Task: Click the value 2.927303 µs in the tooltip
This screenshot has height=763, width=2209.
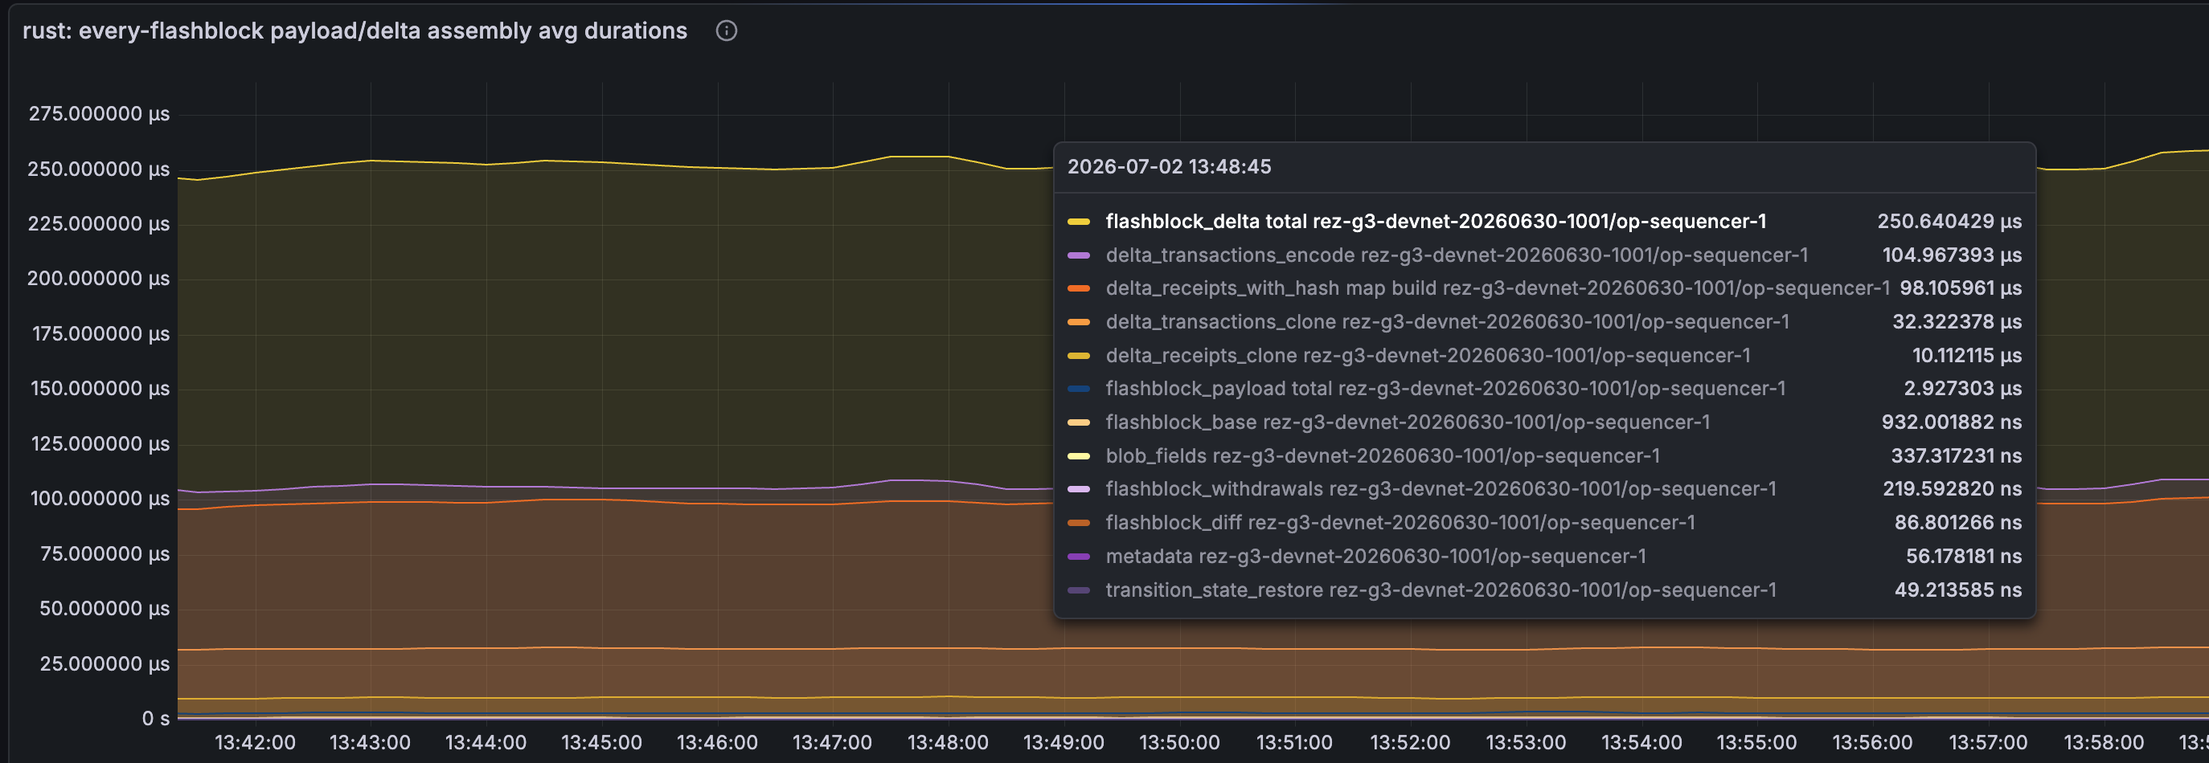Action: 1963,389
